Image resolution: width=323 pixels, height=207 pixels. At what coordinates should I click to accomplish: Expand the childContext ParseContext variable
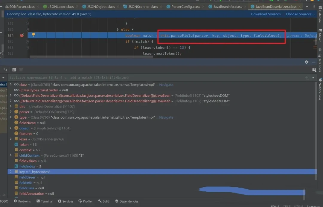point(11,155)
